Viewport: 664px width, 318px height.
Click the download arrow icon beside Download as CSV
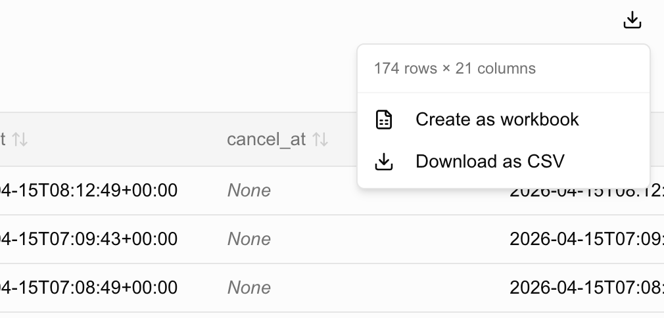tap(384, 162)
